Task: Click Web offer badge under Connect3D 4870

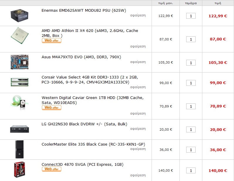Action: pos(52,169)
